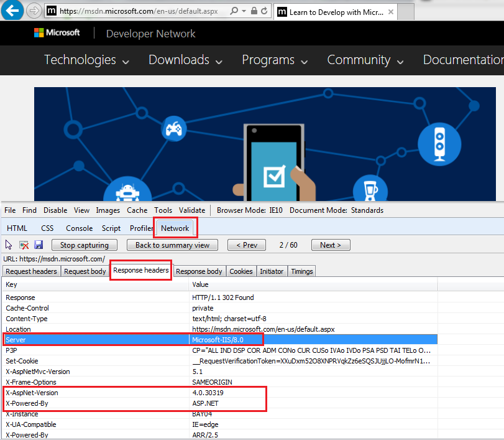Screen dimensions: 504x440
Task: Click the browser Forward arrow button
Action: tap(34, 11)
